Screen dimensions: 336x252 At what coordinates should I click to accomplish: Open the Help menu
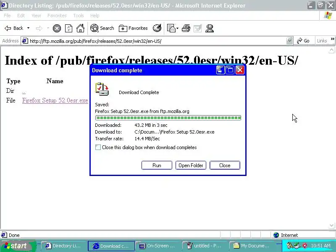[x=94, y=16]
